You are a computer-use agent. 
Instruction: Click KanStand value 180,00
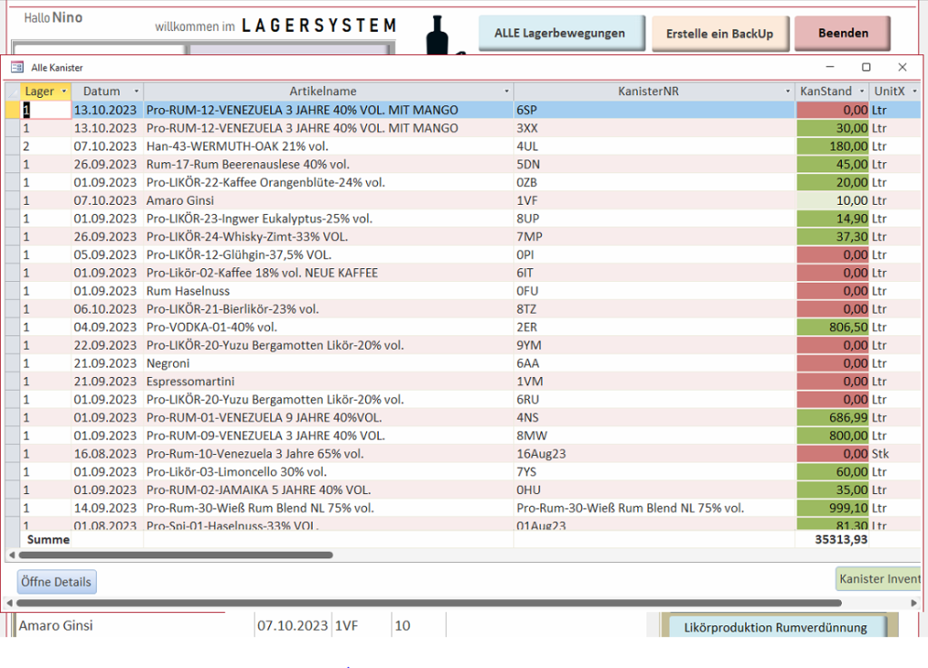[x=833, y=146]
